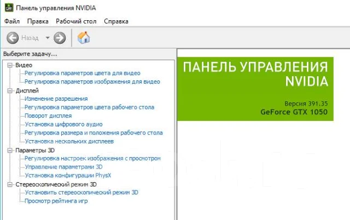Collapse the Стереоскопический режим 3D section

coord(10,184)
